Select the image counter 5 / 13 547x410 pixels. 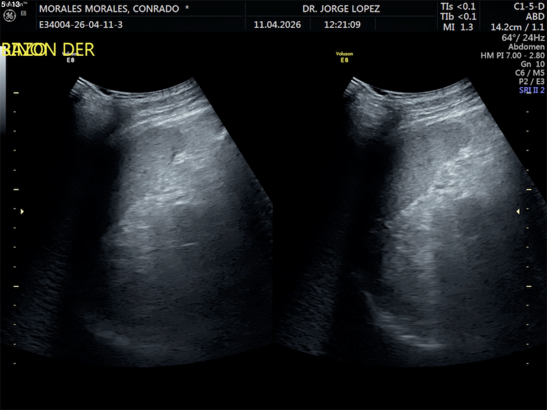coord(11,4)
